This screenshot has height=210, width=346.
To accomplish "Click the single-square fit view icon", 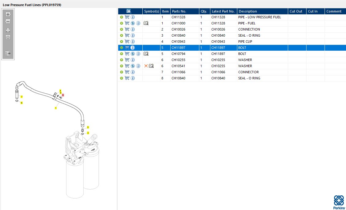I will [x=8, y=37].
